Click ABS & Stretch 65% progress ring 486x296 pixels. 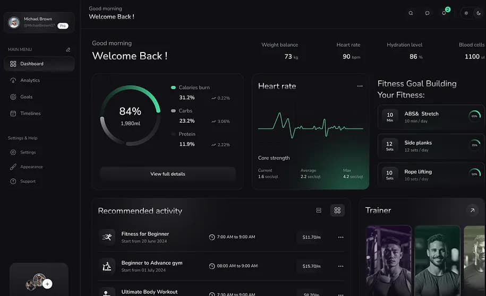(x=474, y=116)
